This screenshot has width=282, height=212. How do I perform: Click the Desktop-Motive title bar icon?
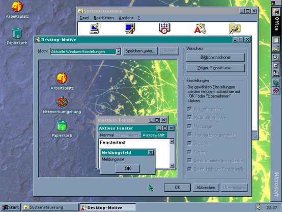tap(37, 40)
